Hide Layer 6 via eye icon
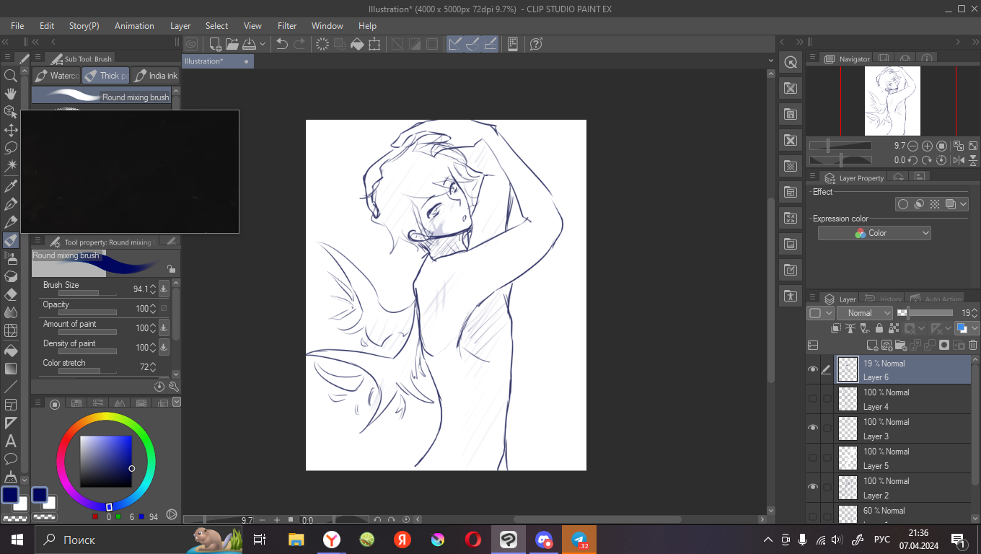The image size is (981, 554). pos(814,369)
